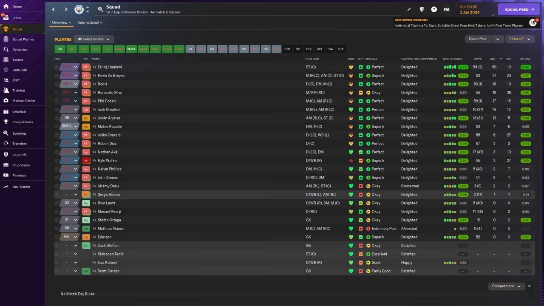Open the Training sidebar icon
544x306 pixels.
coord(6,90)
